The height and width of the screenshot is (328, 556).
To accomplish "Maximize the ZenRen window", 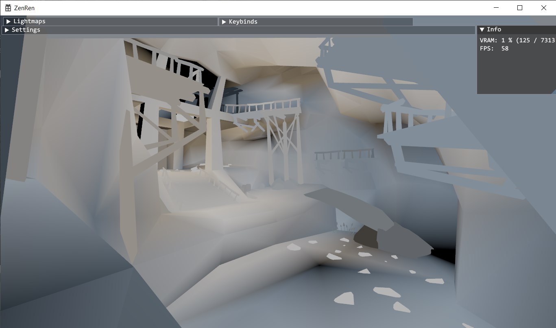I will click(520, 8).
